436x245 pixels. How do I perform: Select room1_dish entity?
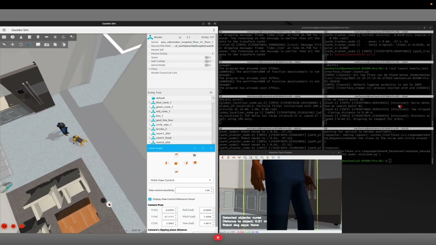163,133
